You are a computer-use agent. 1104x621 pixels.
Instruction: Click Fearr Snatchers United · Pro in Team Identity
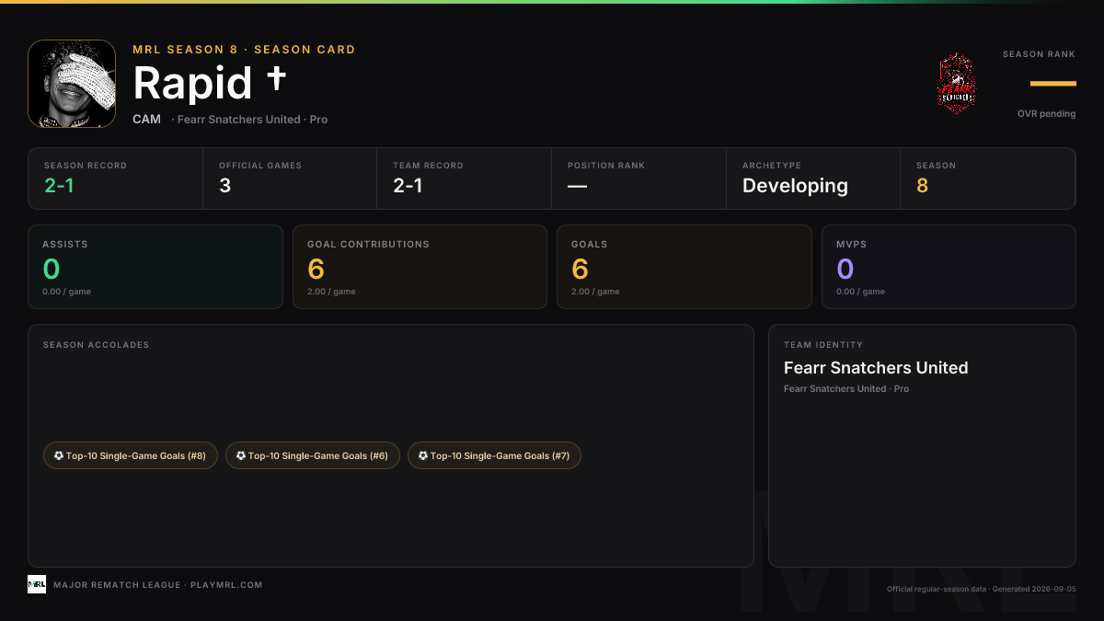click(846, 389)
